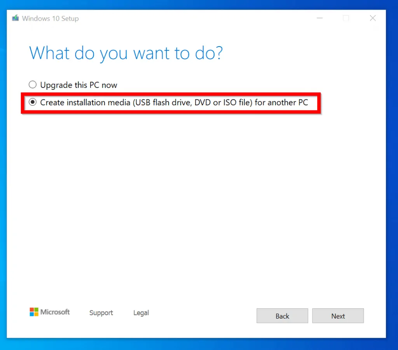This screenshot has height=350, width=398.
Task: Click the Next button
Action: pos(338,316)
